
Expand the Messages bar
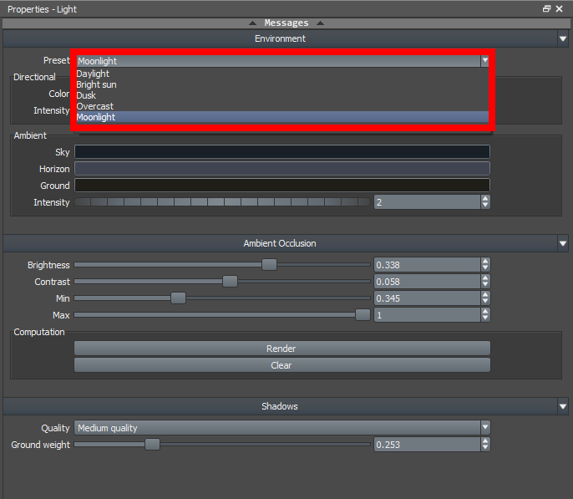(x=286, y=23)
